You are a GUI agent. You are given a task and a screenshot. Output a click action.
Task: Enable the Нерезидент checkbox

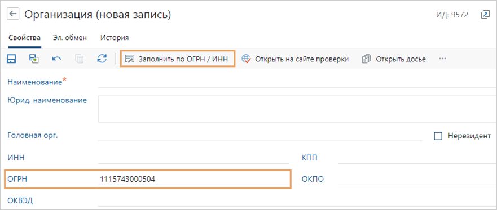438,136
